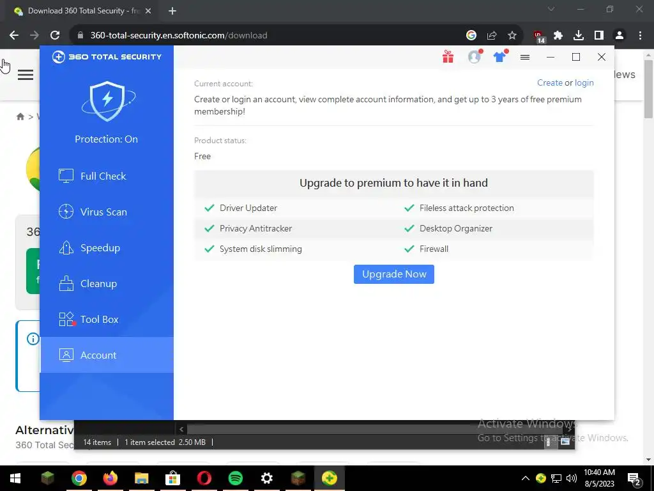Image resolution: width=654 pixels, height=491 pixels.
Task: Open File Explorer from the taskbar
Action: pyautogui.click(x=141, y=478)
